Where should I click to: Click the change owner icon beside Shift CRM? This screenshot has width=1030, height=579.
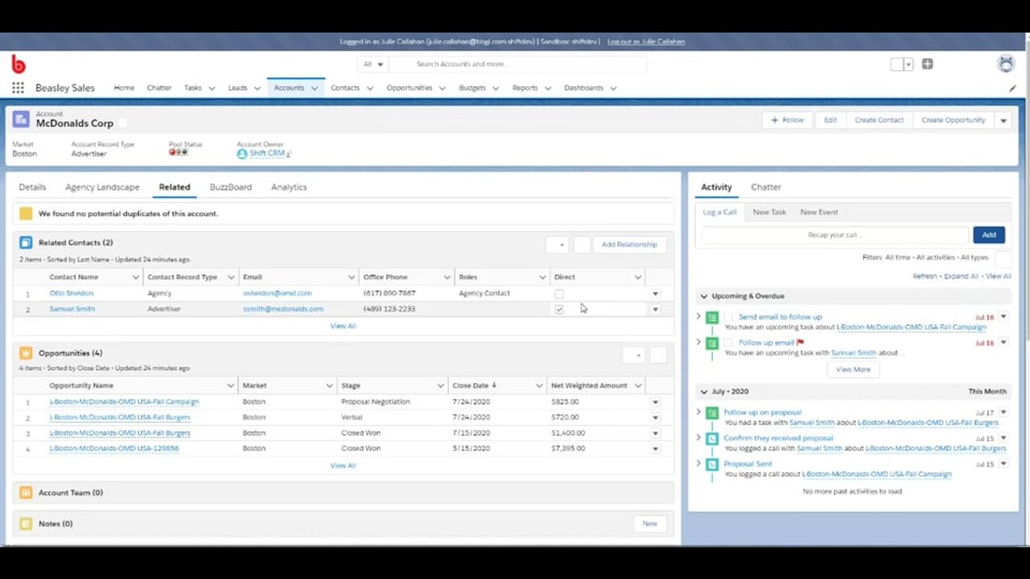[289, 154]
